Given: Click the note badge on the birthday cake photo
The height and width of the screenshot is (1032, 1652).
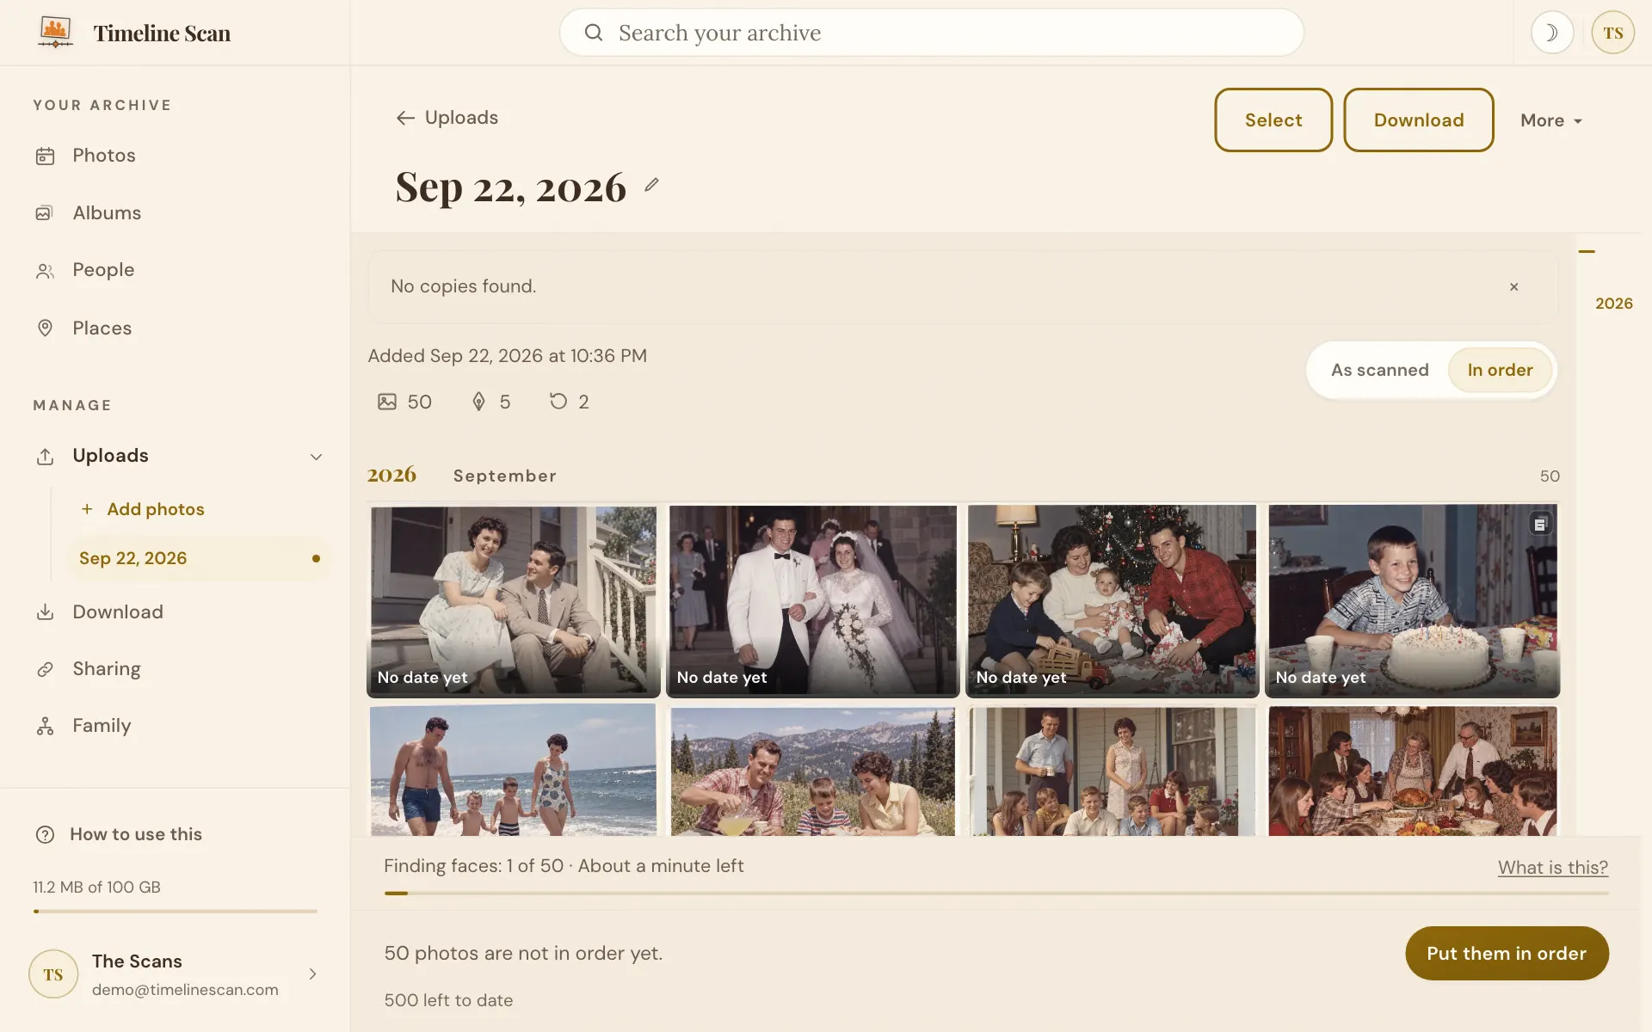Looking at the screenshot, I should (x=1540, y=524).
